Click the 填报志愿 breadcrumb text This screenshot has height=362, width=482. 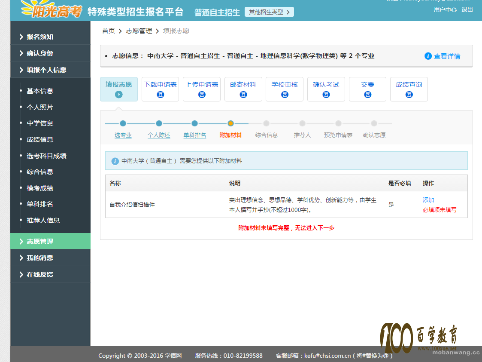click(176, 31)
